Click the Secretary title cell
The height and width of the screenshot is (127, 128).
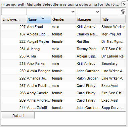(x=113, y=63)
